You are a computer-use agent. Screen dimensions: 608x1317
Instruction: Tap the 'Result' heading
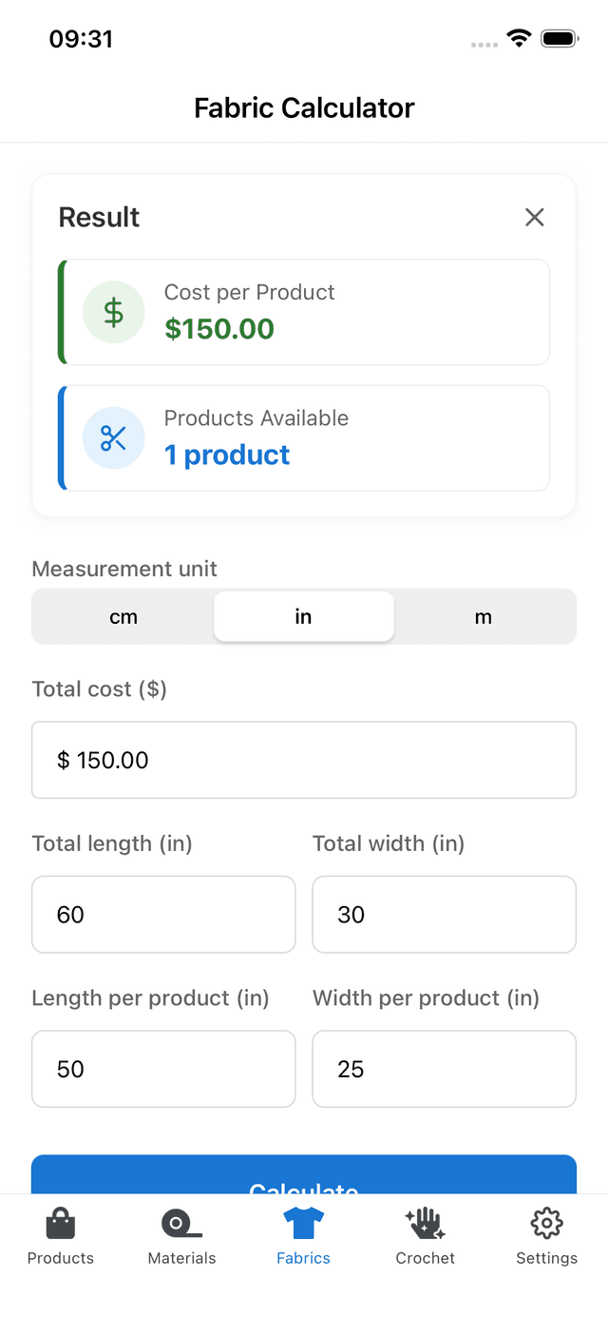pyautogui.click(x=99, y=218)
